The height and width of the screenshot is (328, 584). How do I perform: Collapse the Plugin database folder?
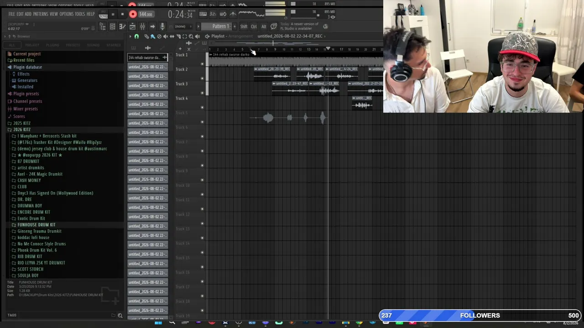(27, 67)
